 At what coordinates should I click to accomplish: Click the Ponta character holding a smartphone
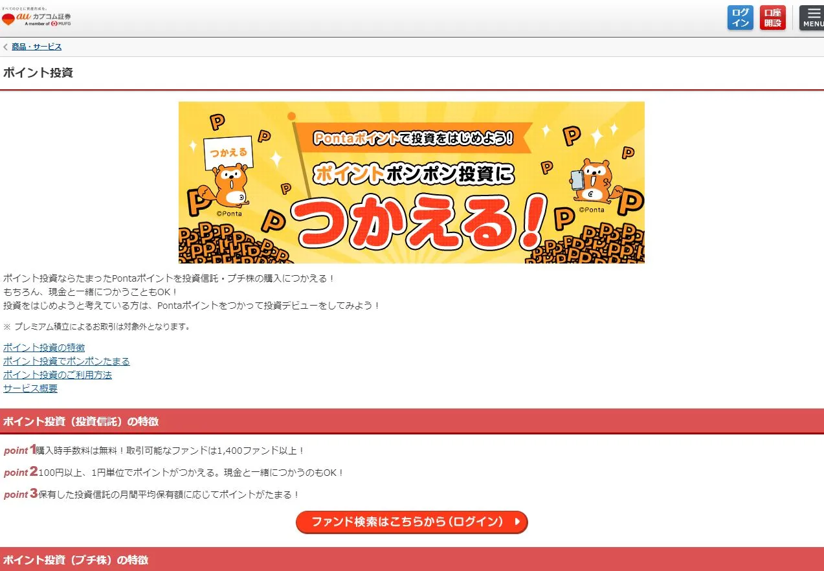click(595, 183)
